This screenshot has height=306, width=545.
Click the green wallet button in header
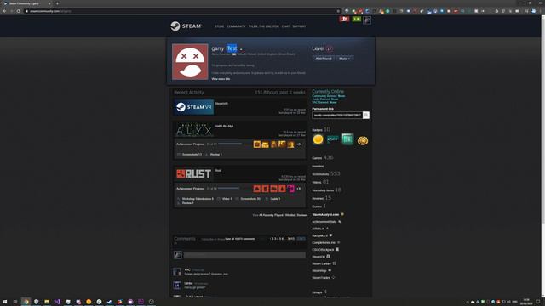pyautogui.click(x=356, y=19)
